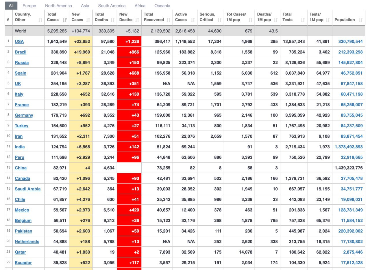Open the UK country link
Viewport: 370px width, 270px height.
[18, 84]
